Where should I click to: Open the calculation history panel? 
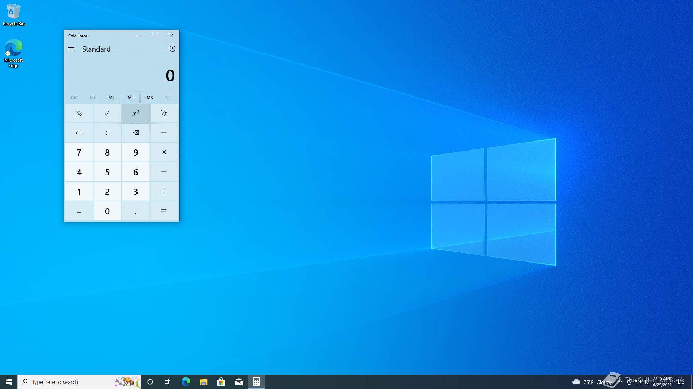[172, 49]
